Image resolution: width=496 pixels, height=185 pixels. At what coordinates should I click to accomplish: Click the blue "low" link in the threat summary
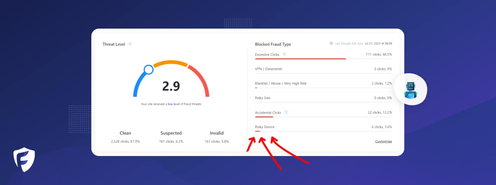[170, 104]
